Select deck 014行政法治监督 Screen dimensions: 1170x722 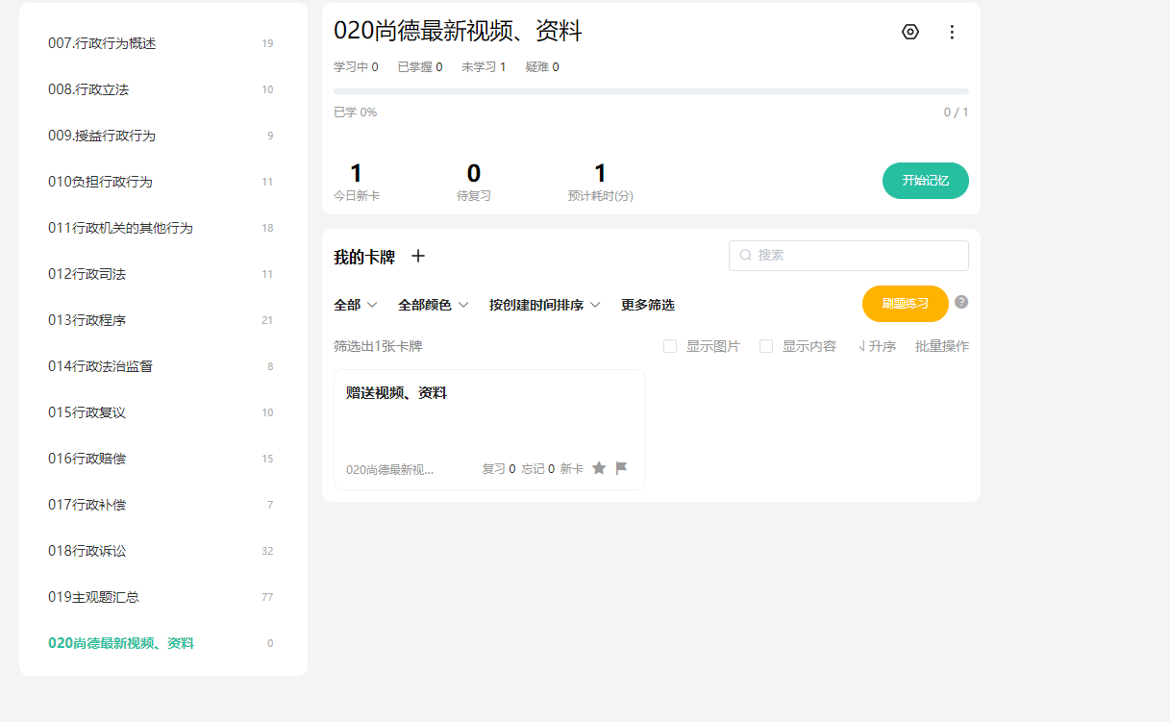tap(163, 366)
